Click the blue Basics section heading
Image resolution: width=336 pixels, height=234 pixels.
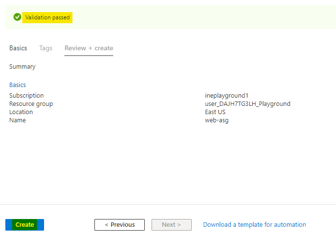(17, 85)
